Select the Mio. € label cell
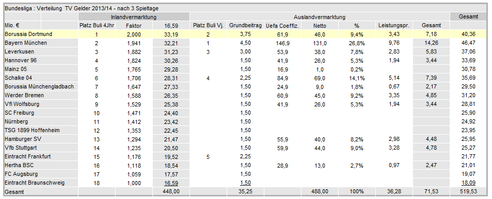Screen dimensions: 492x199 (22, 25)
